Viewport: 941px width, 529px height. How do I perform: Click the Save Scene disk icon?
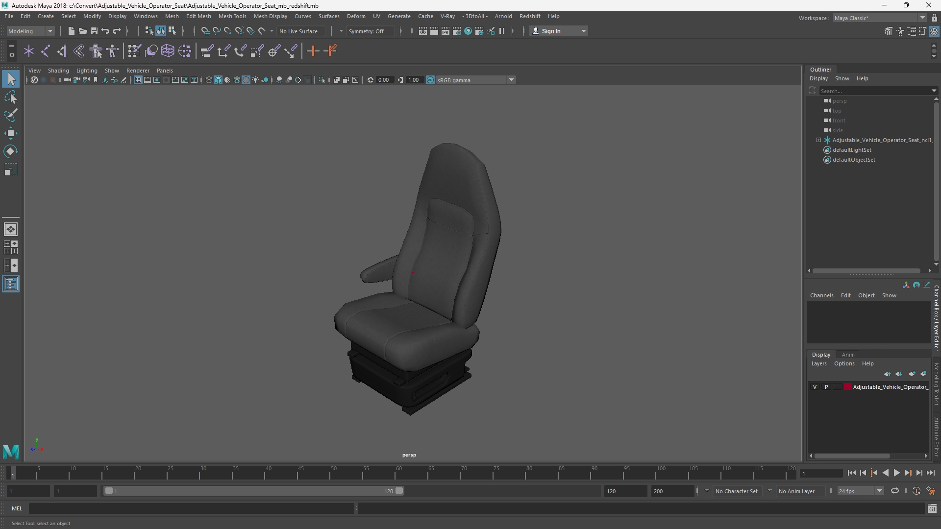point(94,31)
